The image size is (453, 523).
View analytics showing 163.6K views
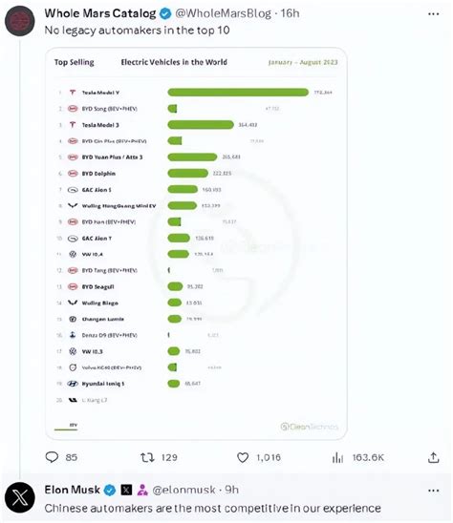357,457
